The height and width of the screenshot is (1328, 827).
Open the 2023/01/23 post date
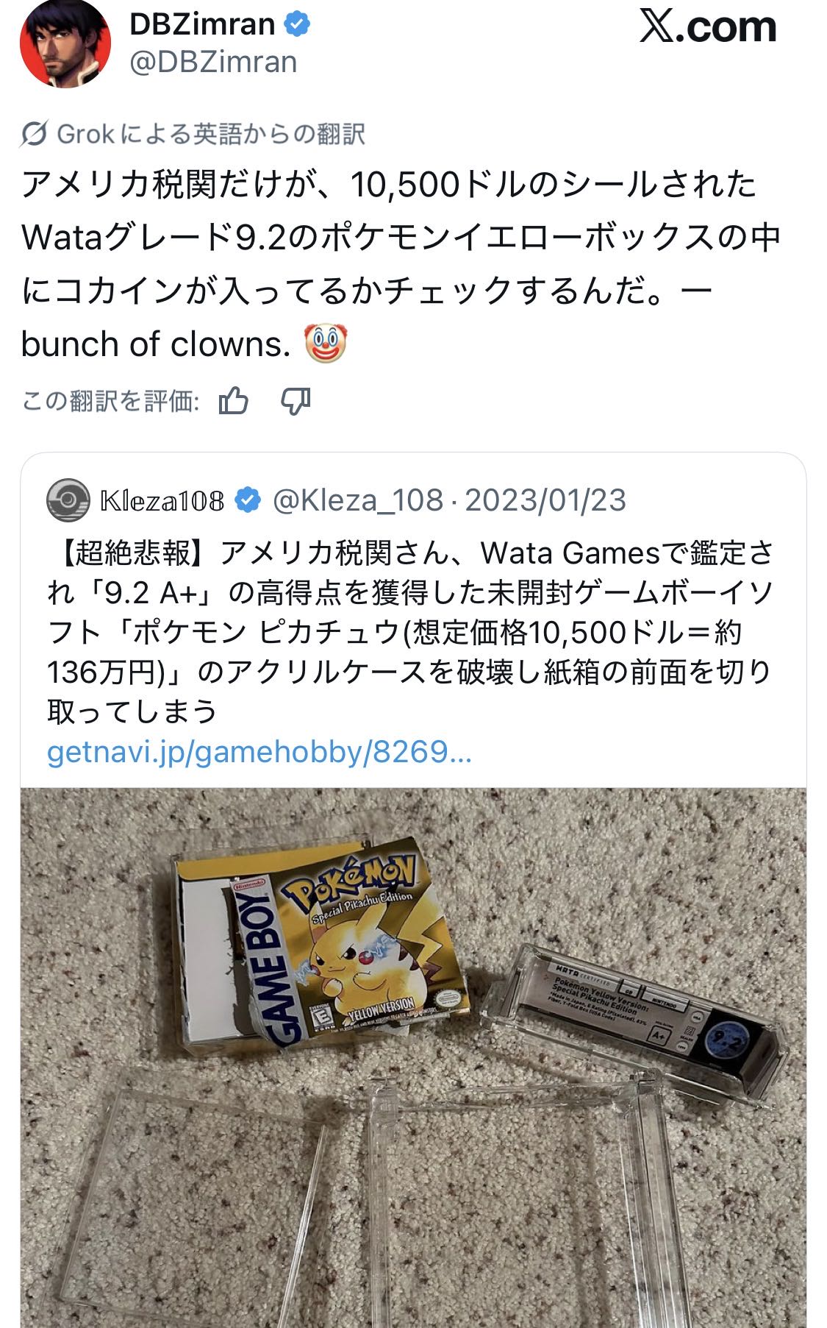[x=545, y=500]
